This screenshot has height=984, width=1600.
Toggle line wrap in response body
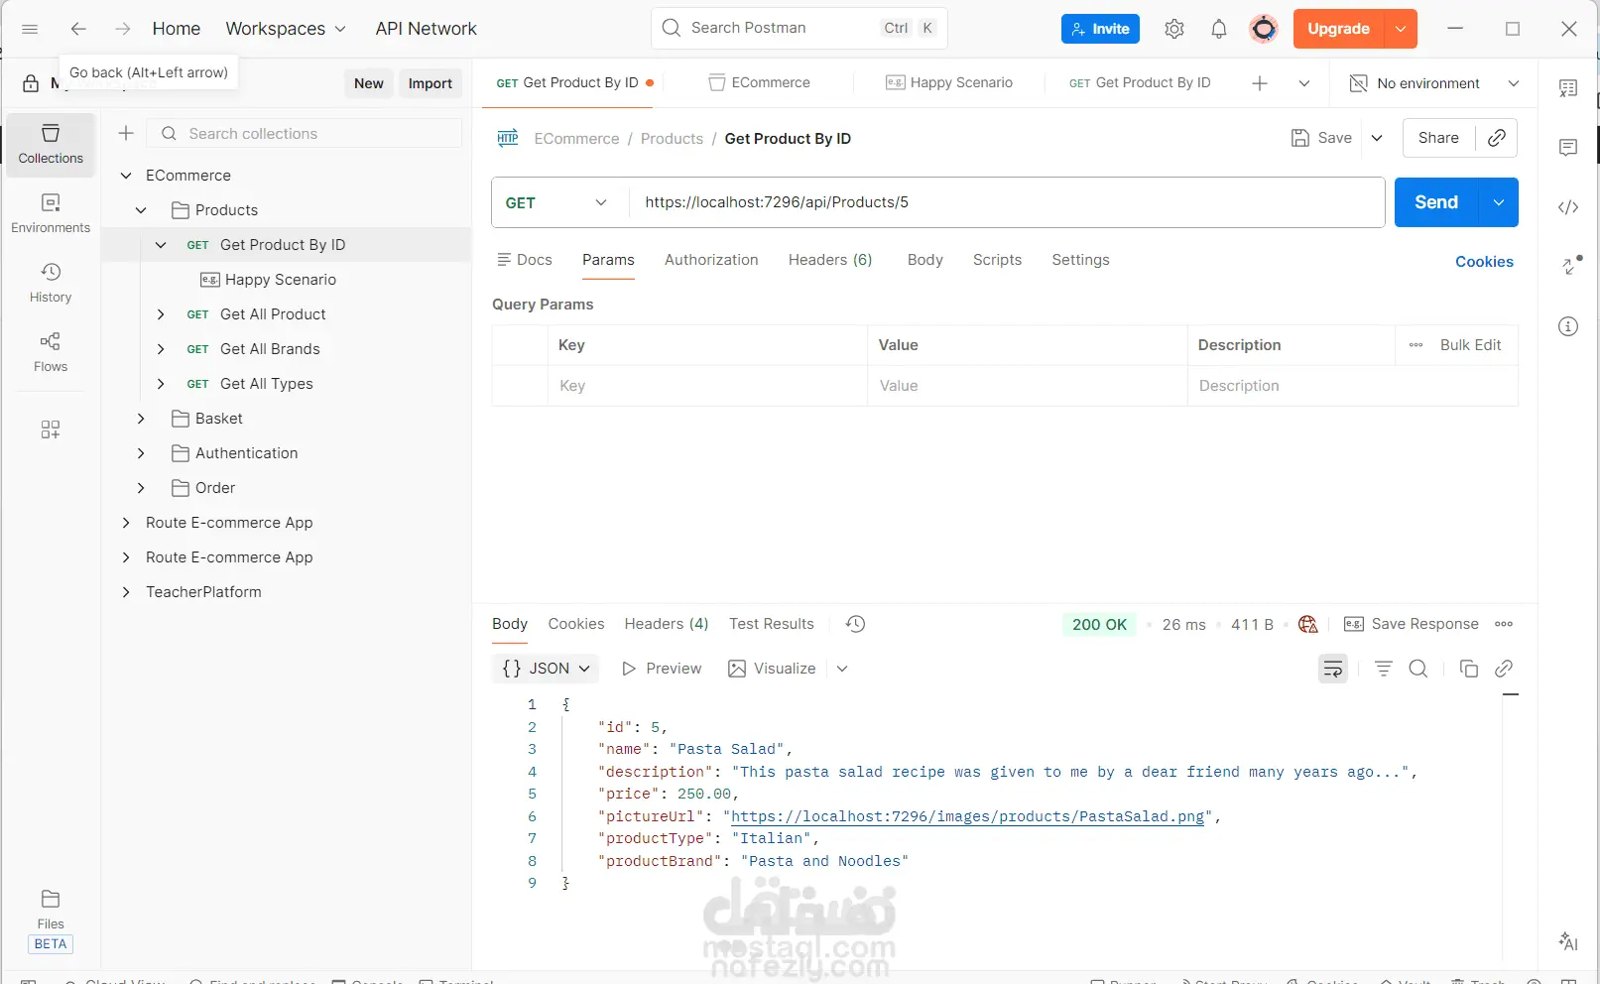tap(1333, 669)
